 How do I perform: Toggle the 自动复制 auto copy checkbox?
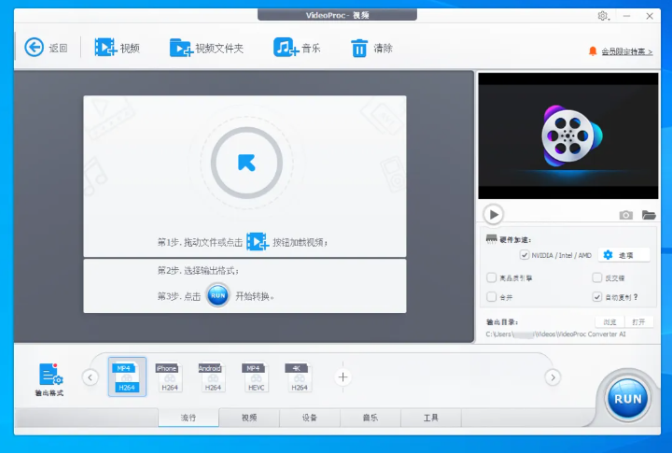click(x=597, y=296)
